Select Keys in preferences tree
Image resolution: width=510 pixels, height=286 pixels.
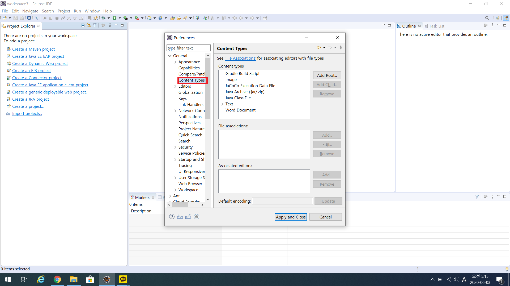click(x=182, y=99)
